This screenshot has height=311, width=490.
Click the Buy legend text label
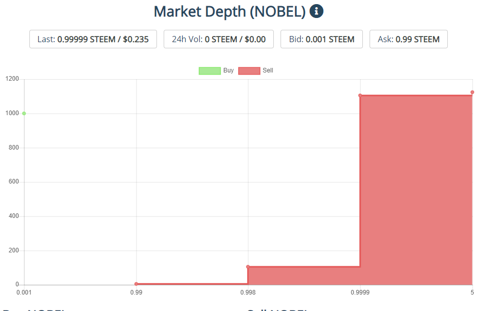point(229,70)
